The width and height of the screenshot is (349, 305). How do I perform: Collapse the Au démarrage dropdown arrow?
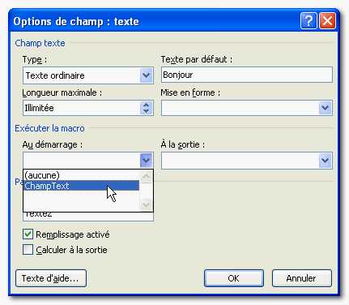click(146, 161)
